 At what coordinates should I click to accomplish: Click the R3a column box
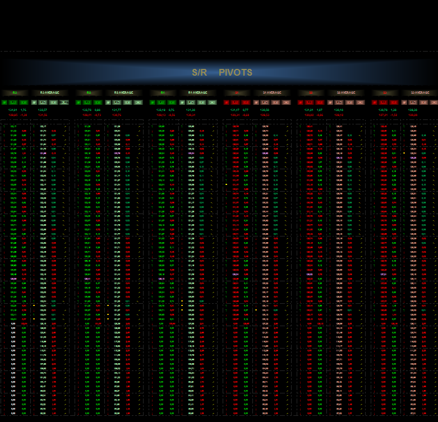43,103
